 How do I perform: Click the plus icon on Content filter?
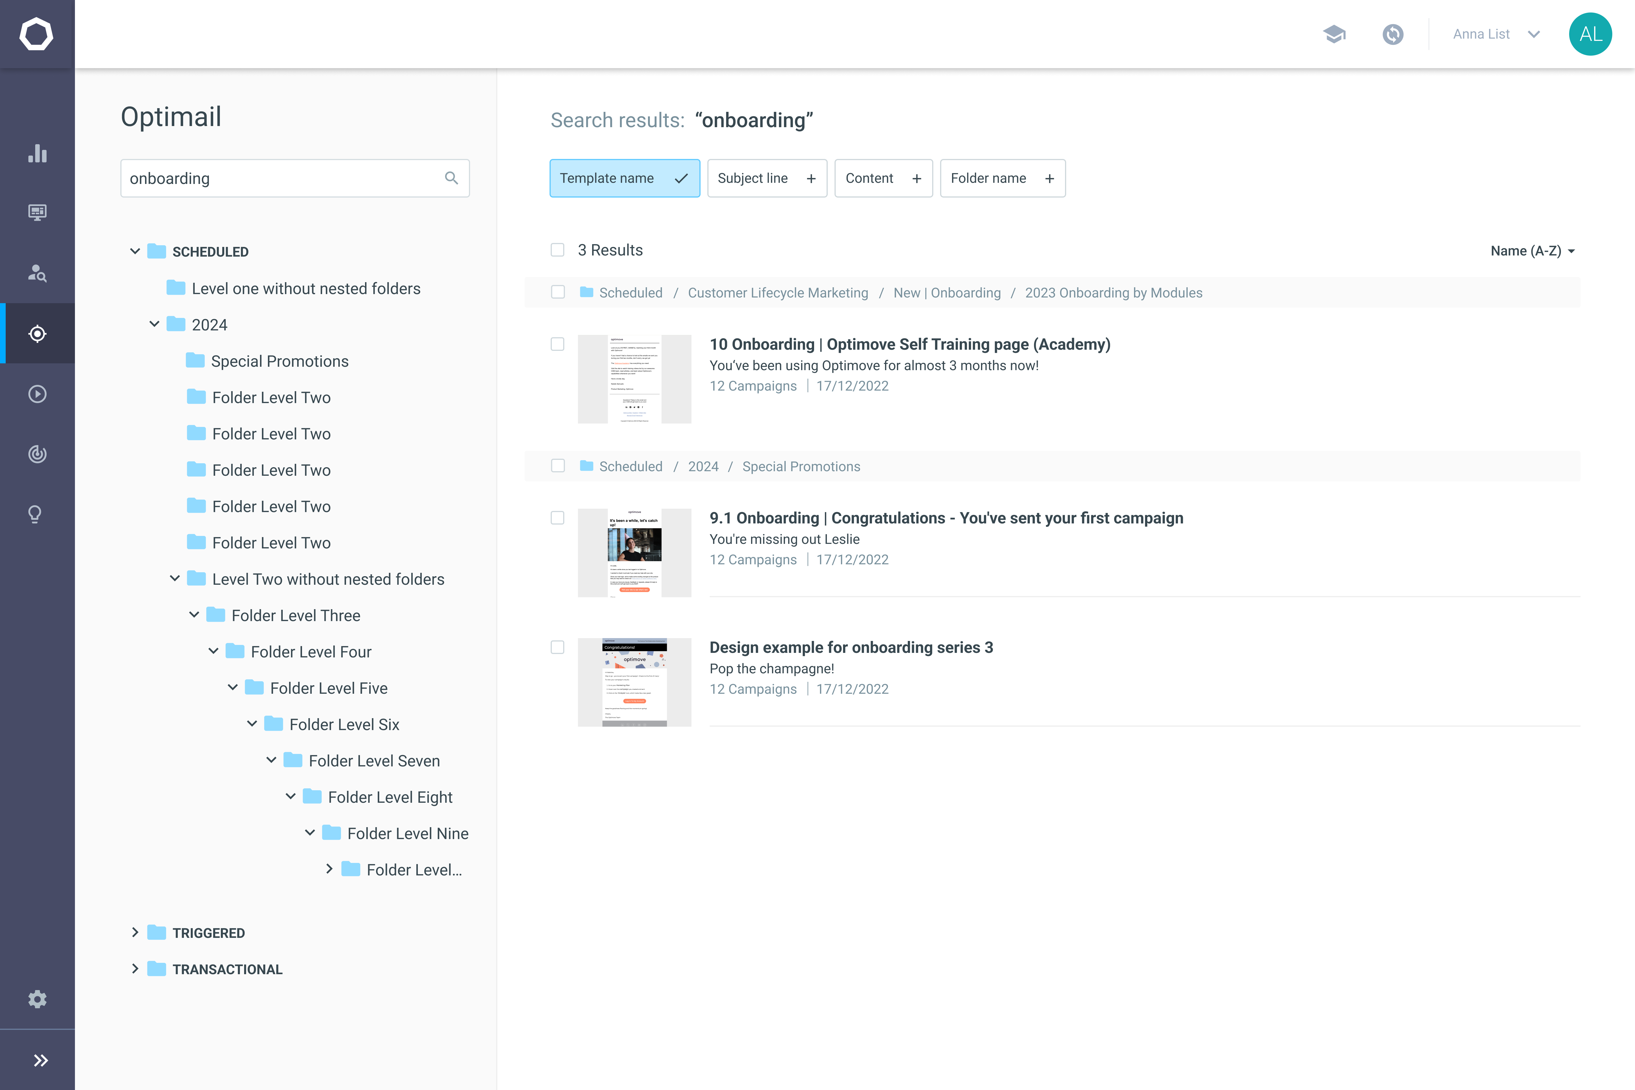coord(917,179)
